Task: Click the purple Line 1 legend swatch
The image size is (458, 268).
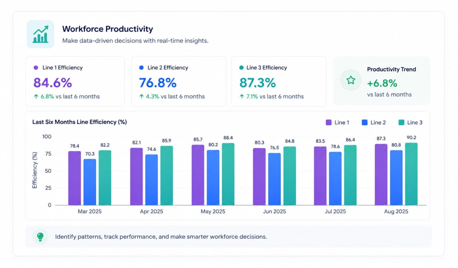Action: (329, 122)
